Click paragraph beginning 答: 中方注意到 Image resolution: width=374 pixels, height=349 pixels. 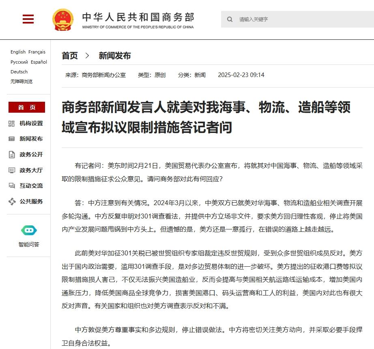[212, 216]
